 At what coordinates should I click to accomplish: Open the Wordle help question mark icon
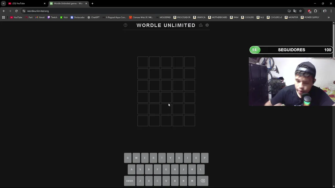(x=125, y=25)
